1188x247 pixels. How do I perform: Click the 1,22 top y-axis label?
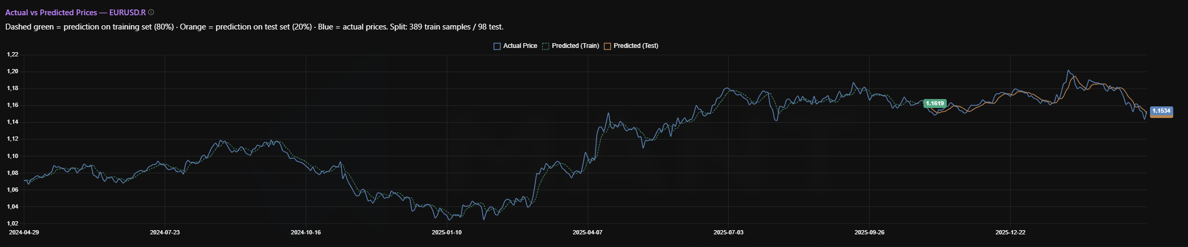12,54
